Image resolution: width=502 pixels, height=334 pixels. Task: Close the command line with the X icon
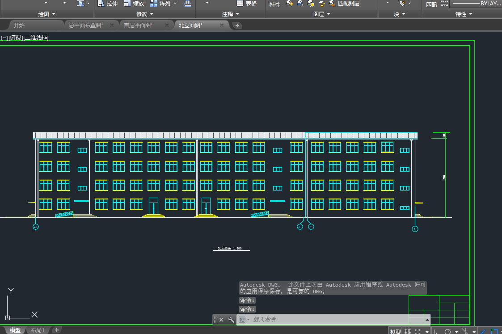pyautogui.click(x=221, y=320)
